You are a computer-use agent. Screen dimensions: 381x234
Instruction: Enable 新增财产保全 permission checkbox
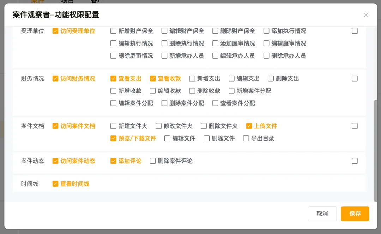pos(114,31)
